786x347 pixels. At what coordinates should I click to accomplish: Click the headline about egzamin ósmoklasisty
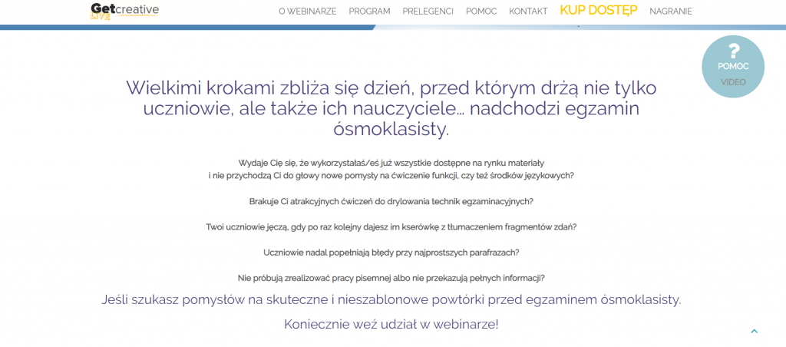click(x=391, y=109)
